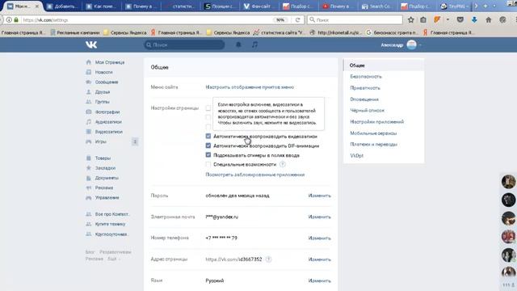Click the VK search field
The width and height of the screenshot is (517, 291).
(184, 44)
